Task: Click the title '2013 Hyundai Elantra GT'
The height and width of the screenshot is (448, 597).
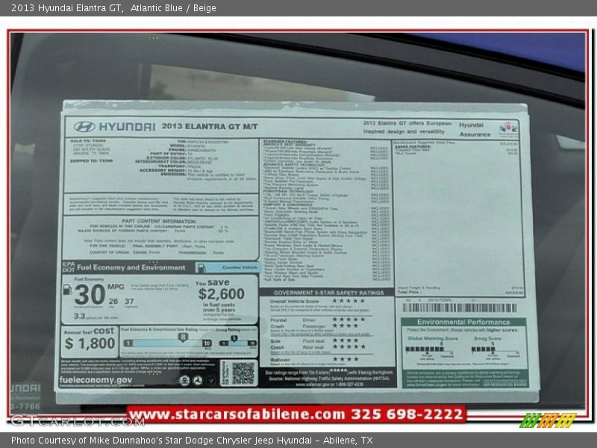Action: [x=66, y=8]
